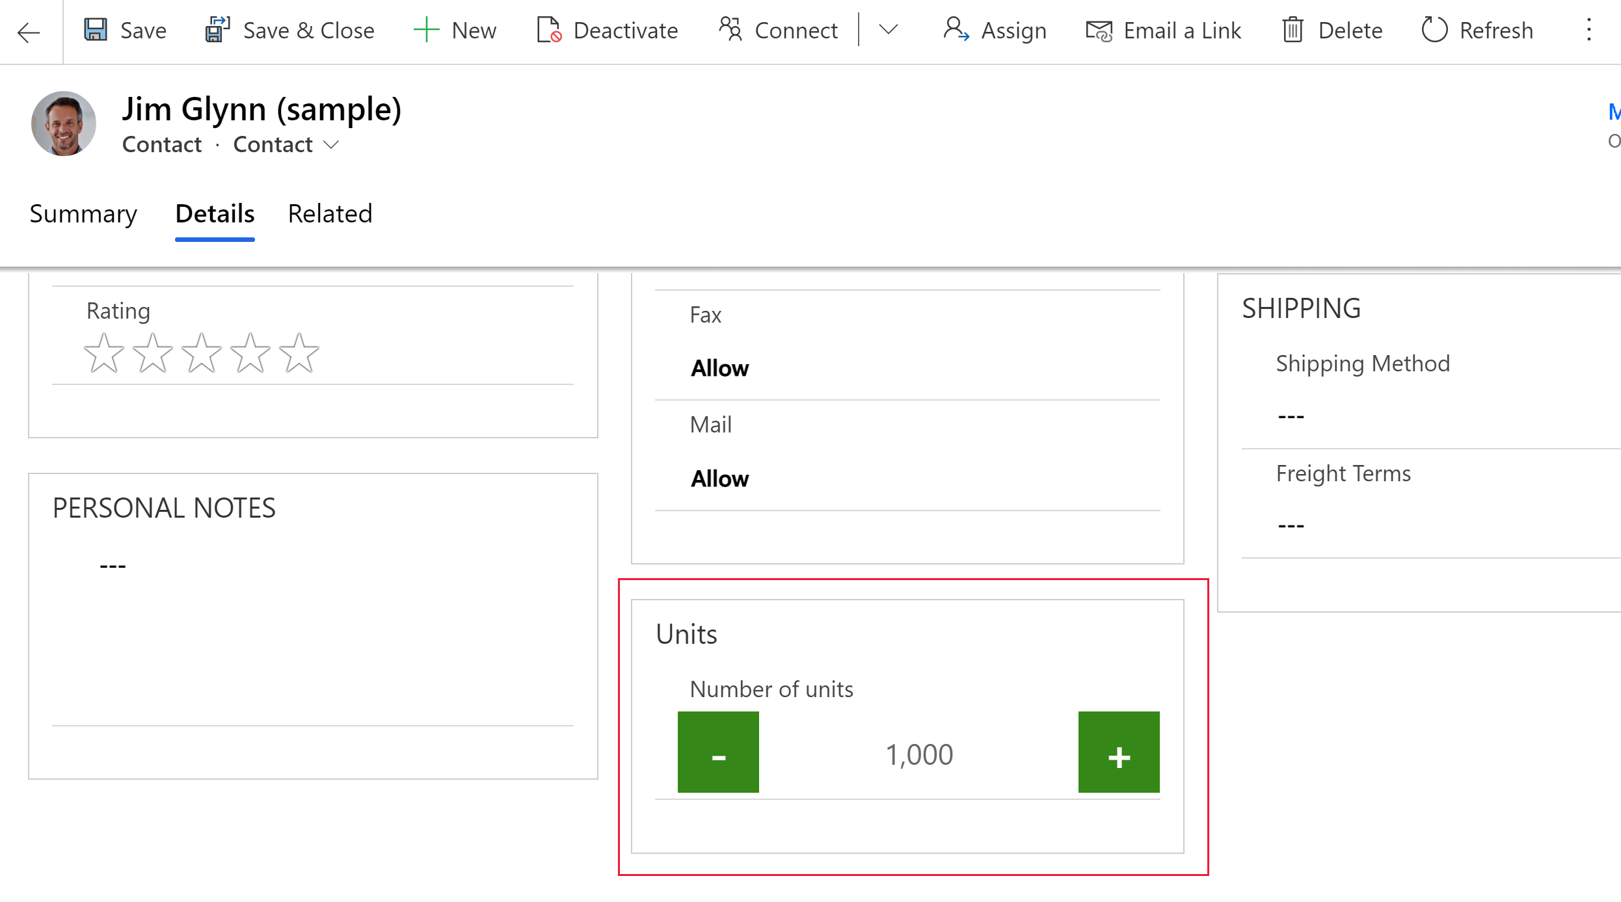This screenshot has height=902, width=1621.
Task: Click the Deactivate icon
Action: pos(549,30)
